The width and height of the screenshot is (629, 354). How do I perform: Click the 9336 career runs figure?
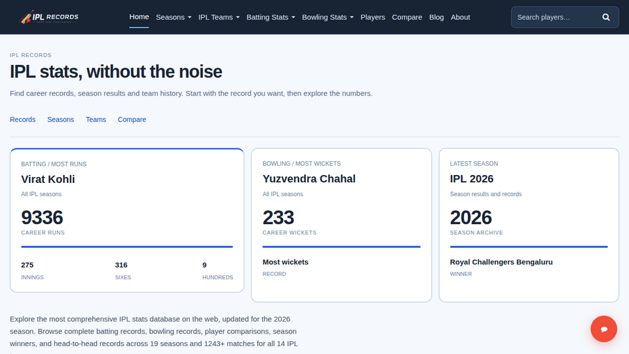[x=42, y=218]
